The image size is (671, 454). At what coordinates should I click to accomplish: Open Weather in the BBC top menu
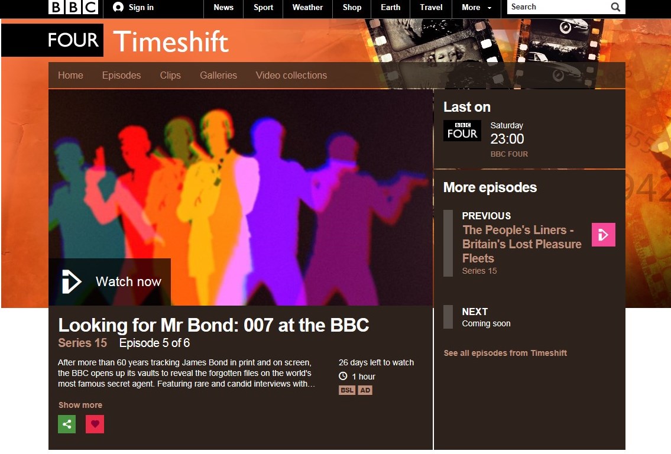[x=307, y=8]
